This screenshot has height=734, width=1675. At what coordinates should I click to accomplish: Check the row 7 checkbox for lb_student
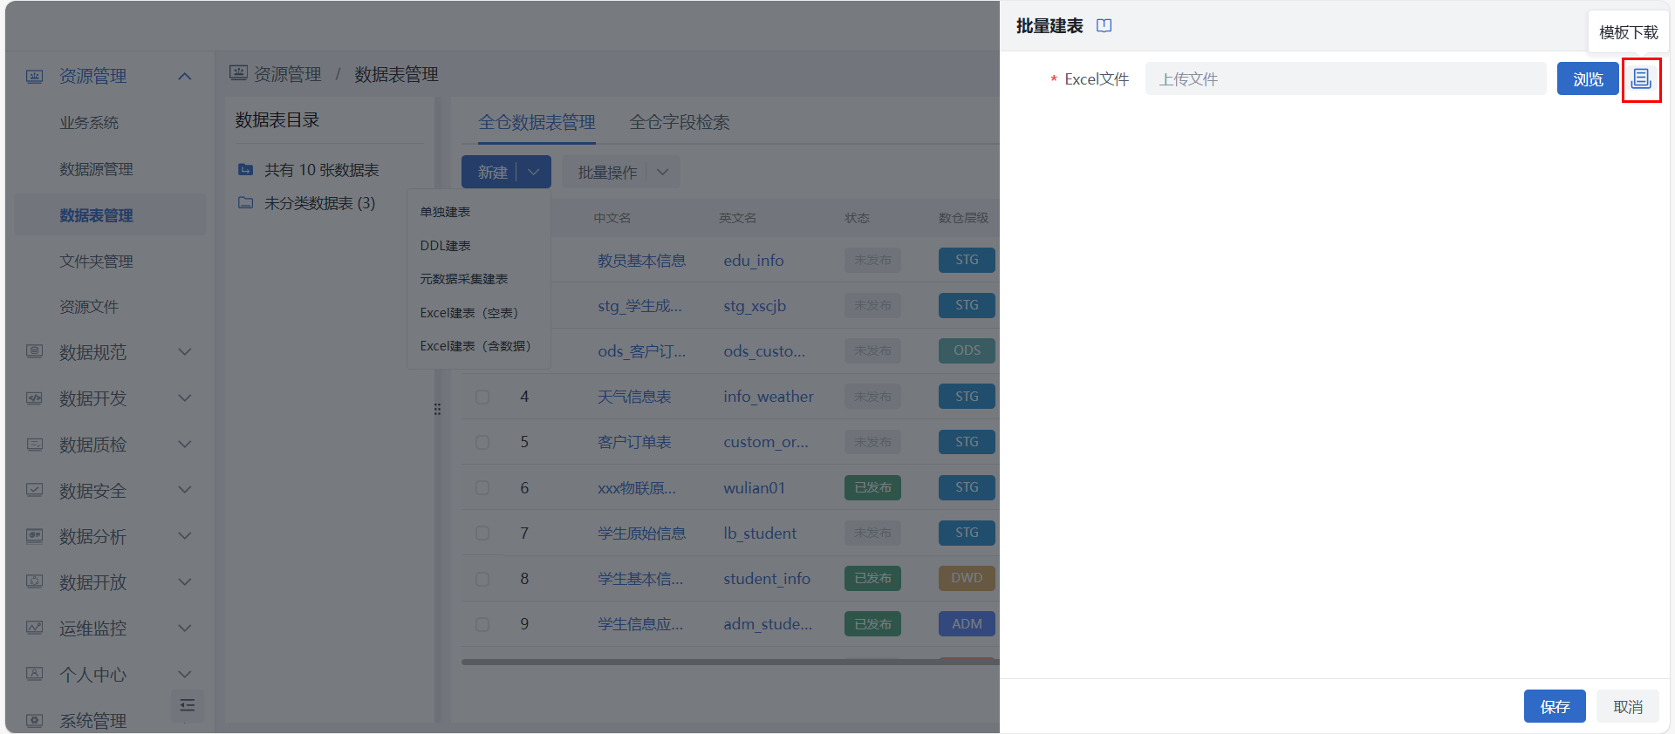482,534
